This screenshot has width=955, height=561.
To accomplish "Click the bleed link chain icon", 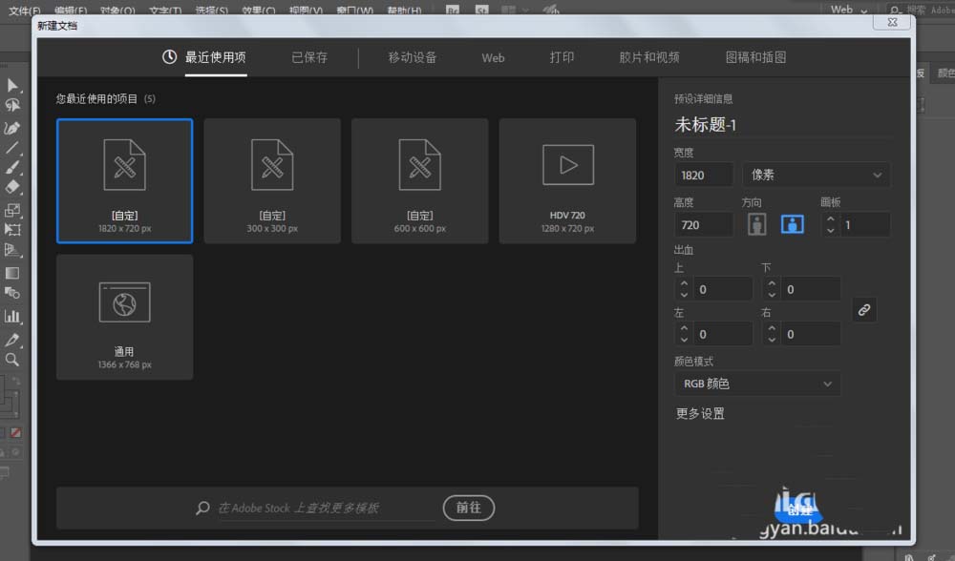I will click(x=863, y=310).
